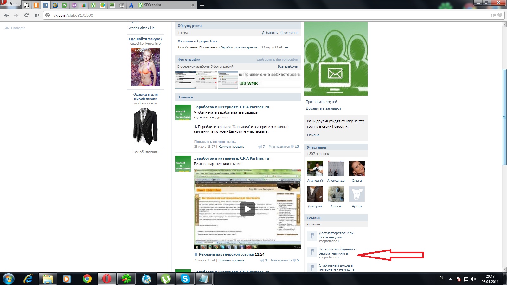Open Все альбомы link
The image size is (507, 285).
[x=288, y=66]
